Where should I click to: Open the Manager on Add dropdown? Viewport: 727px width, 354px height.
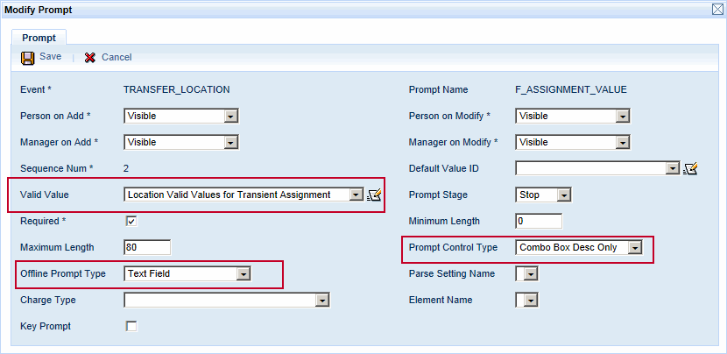tap(231, 142)
